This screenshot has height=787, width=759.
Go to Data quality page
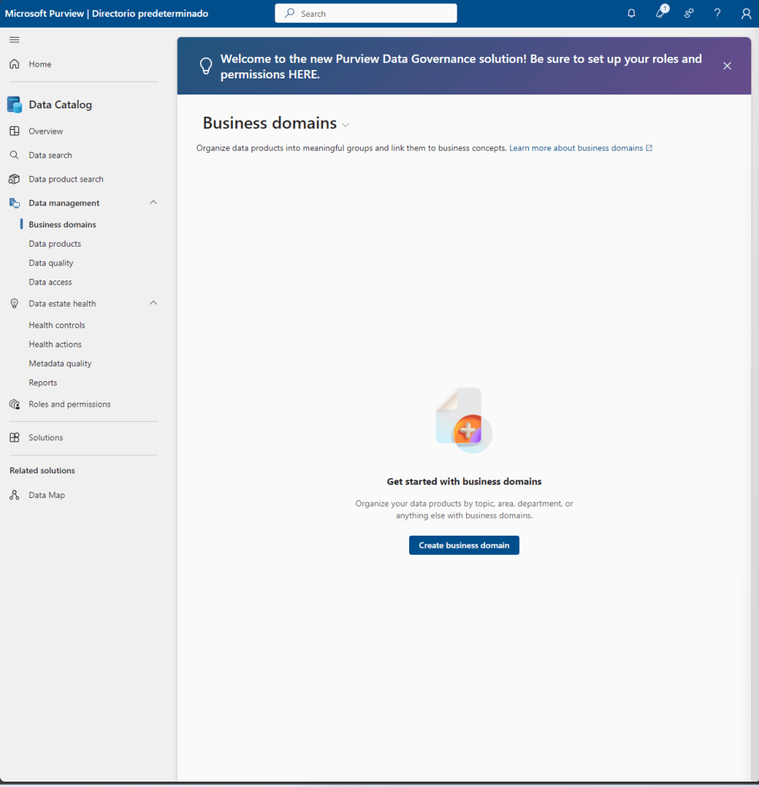coord(51,264)
